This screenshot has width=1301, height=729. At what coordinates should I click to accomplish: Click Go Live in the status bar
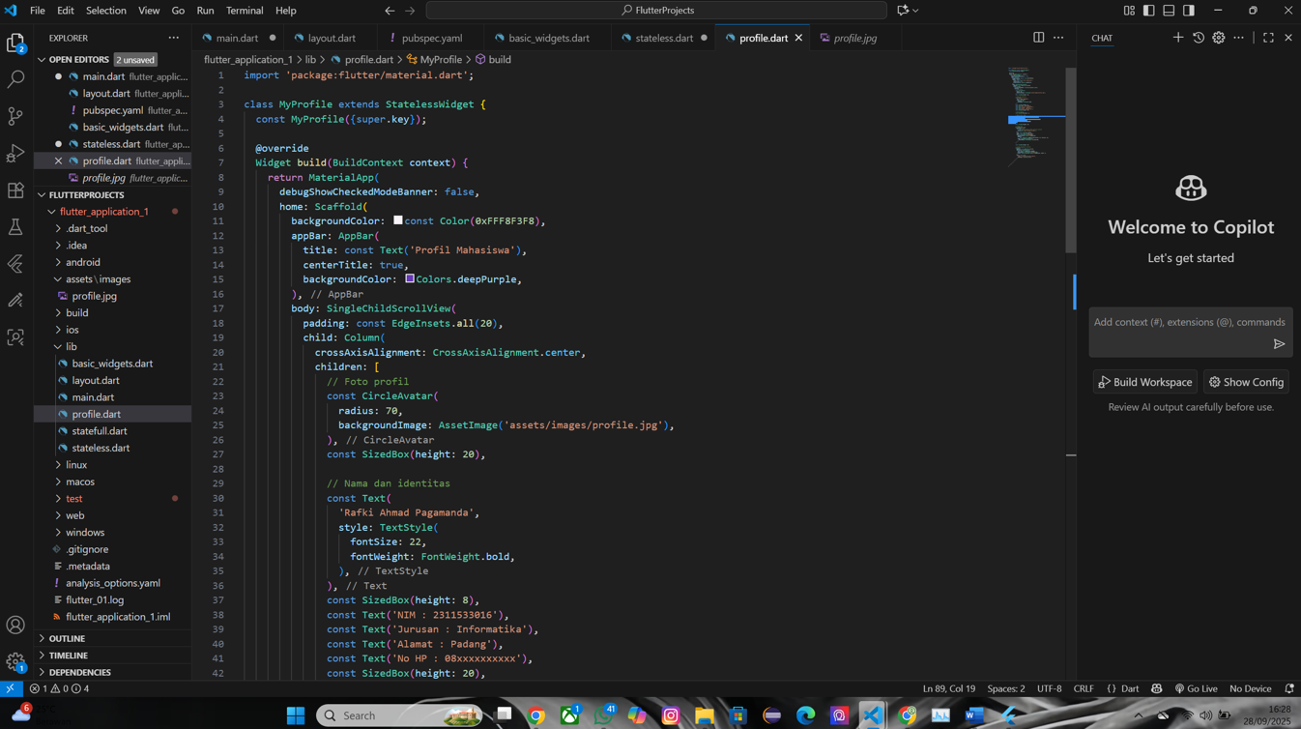pyautogui.click(x=1196, y=688)
